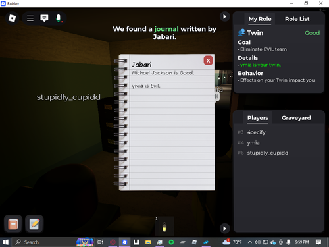329x247 pixels.
Task: Select player 4cecify in the list
Action: click(x=257, y=132)
